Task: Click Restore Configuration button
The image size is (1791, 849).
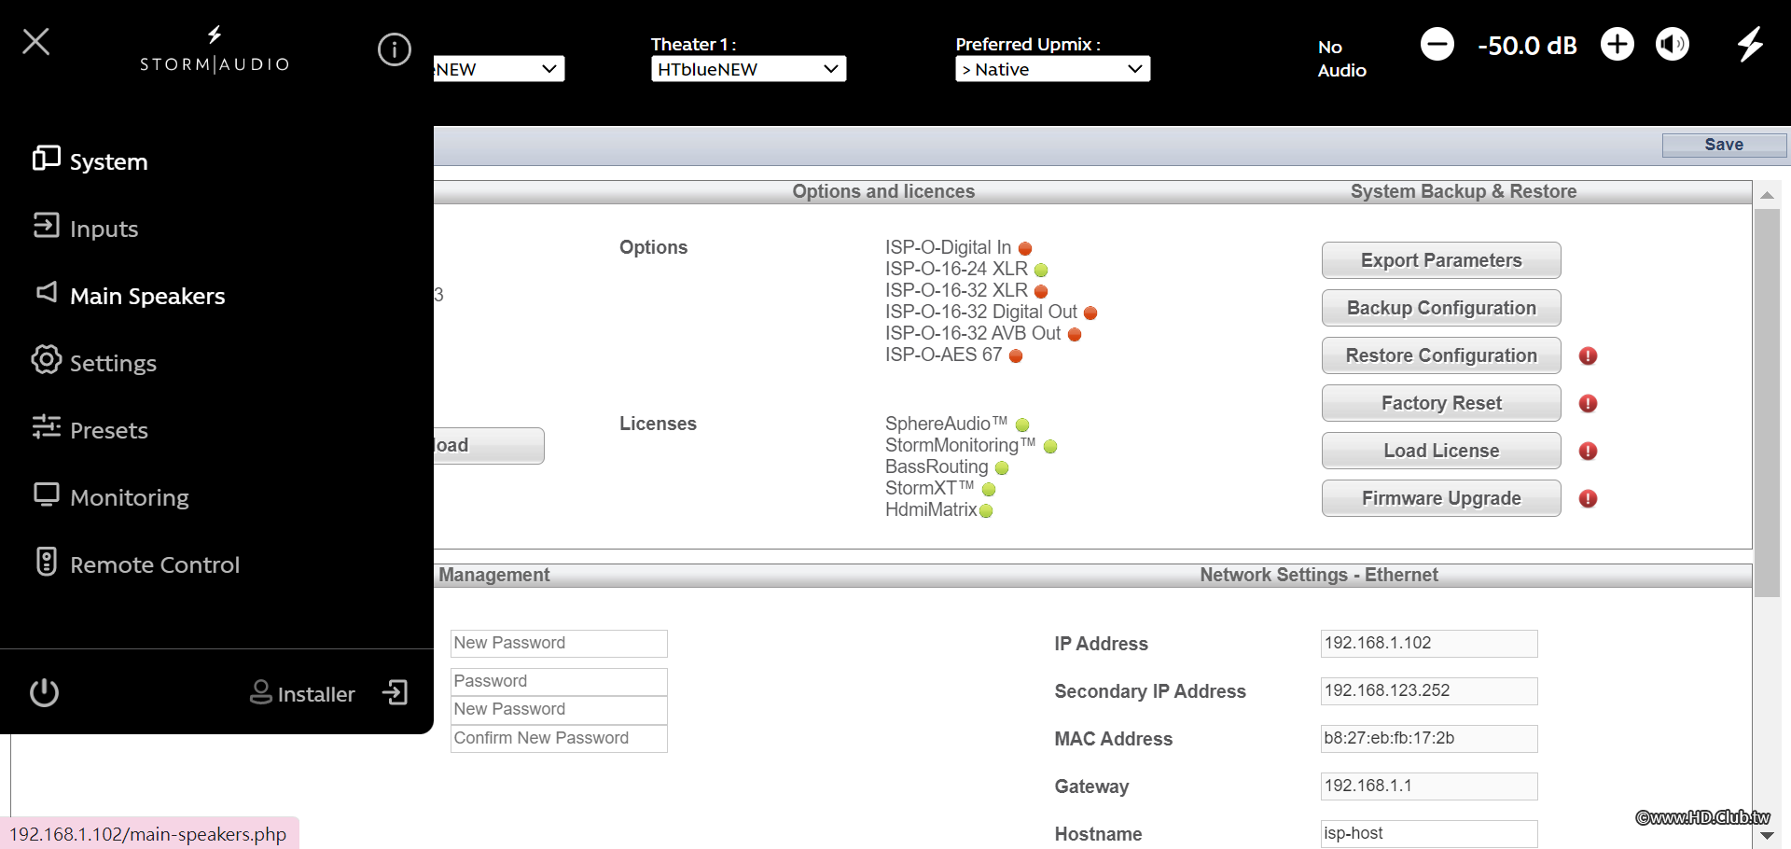Action: pyautogui.click(x=1441, y=355)
